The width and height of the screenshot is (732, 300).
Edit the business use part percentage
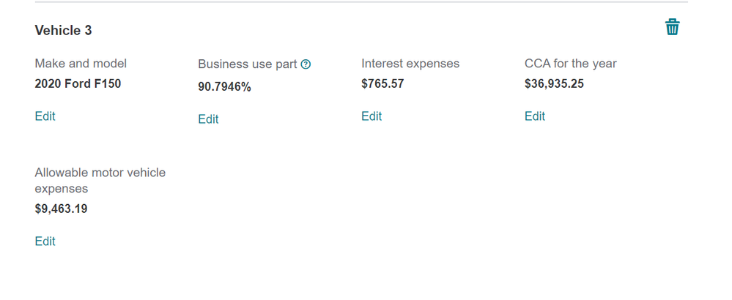coord(208,119)
